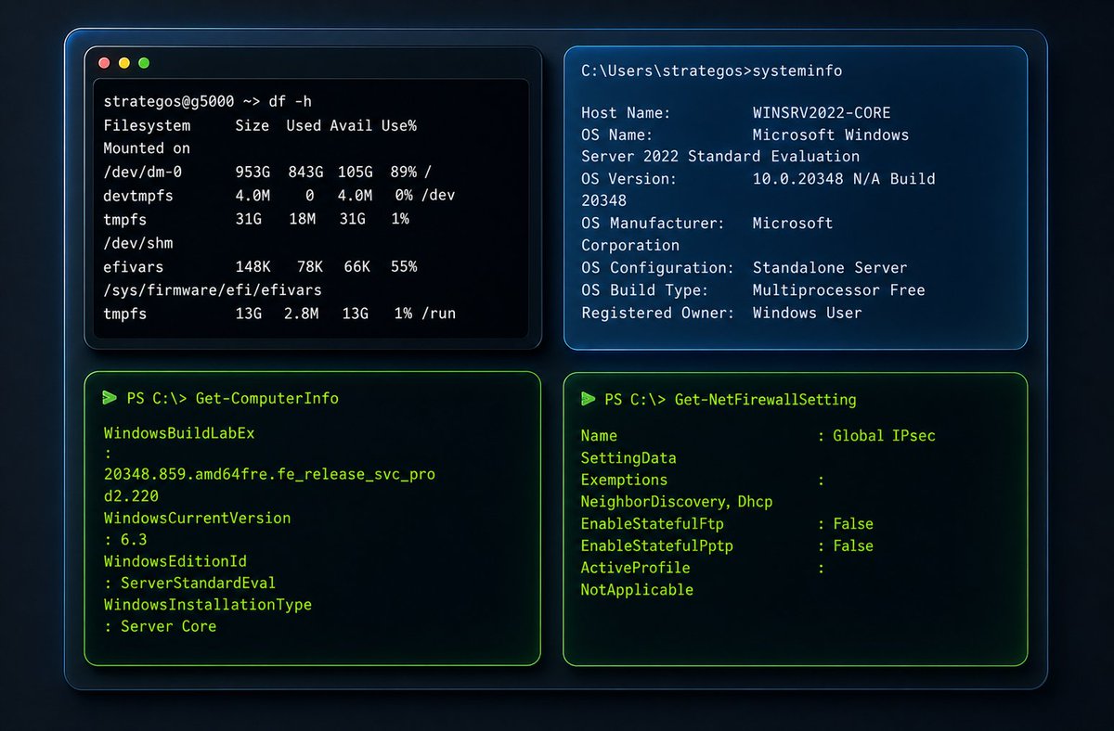The image size is (1114, 731).
Task: Click the 'Host Name:' label
Action: pyautogui.click(x=625, y=113)
